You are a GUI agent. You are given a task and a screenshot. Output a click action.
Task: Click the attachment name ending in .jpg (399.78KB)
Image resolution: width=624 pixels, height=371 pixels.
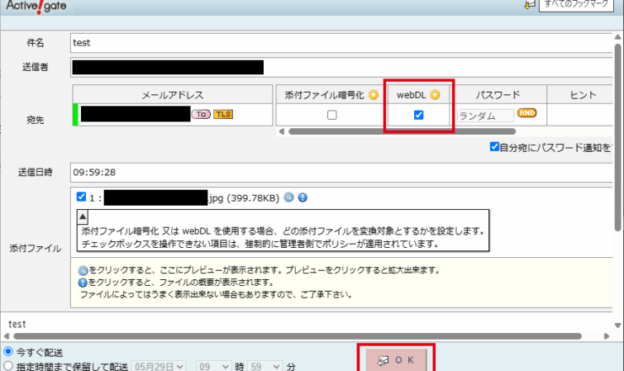[x=191, y=198]
